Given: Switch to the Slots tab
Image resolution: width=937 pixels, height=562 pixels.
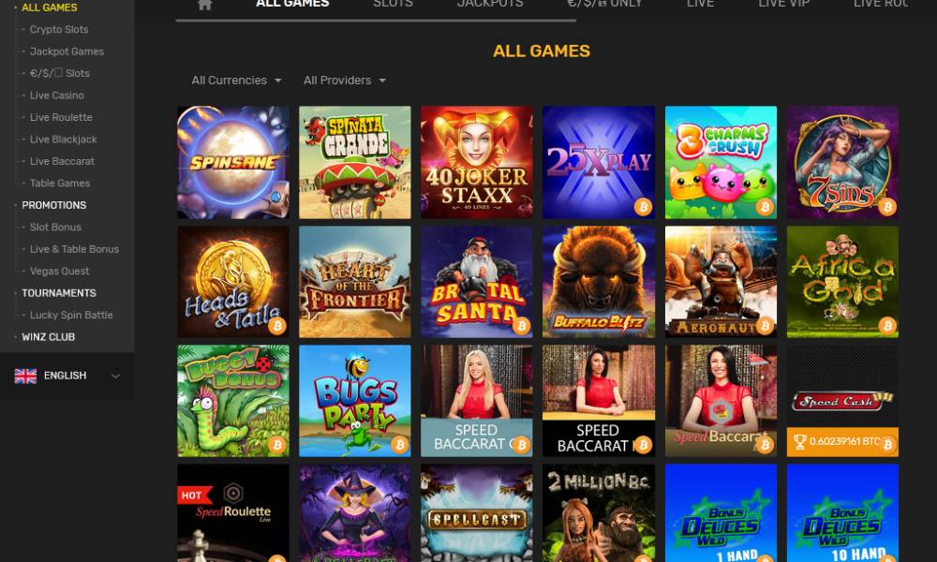Looking at the screenshot, I should click(393, 4).
